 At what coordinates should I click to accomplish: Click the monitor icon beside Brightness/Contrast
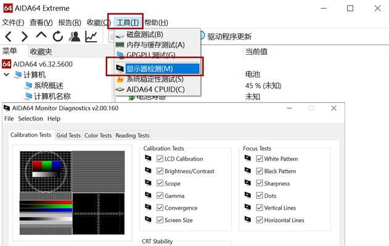148,171
